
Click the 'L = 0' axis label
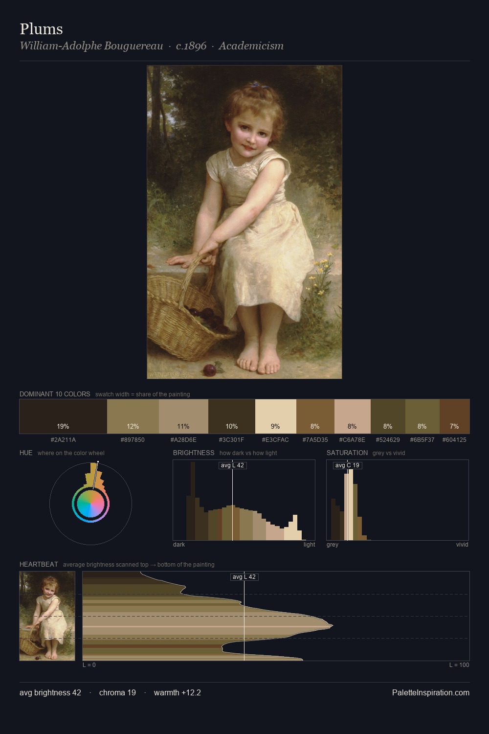click(89, 665)
